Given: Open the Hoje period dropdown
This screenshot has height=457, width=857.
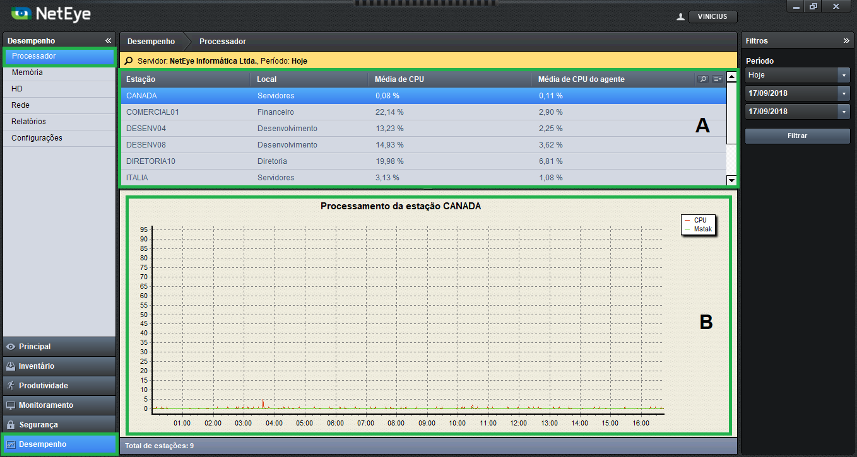Looking at the screenshot, I should pyautogui.click(x=844, y=75).
